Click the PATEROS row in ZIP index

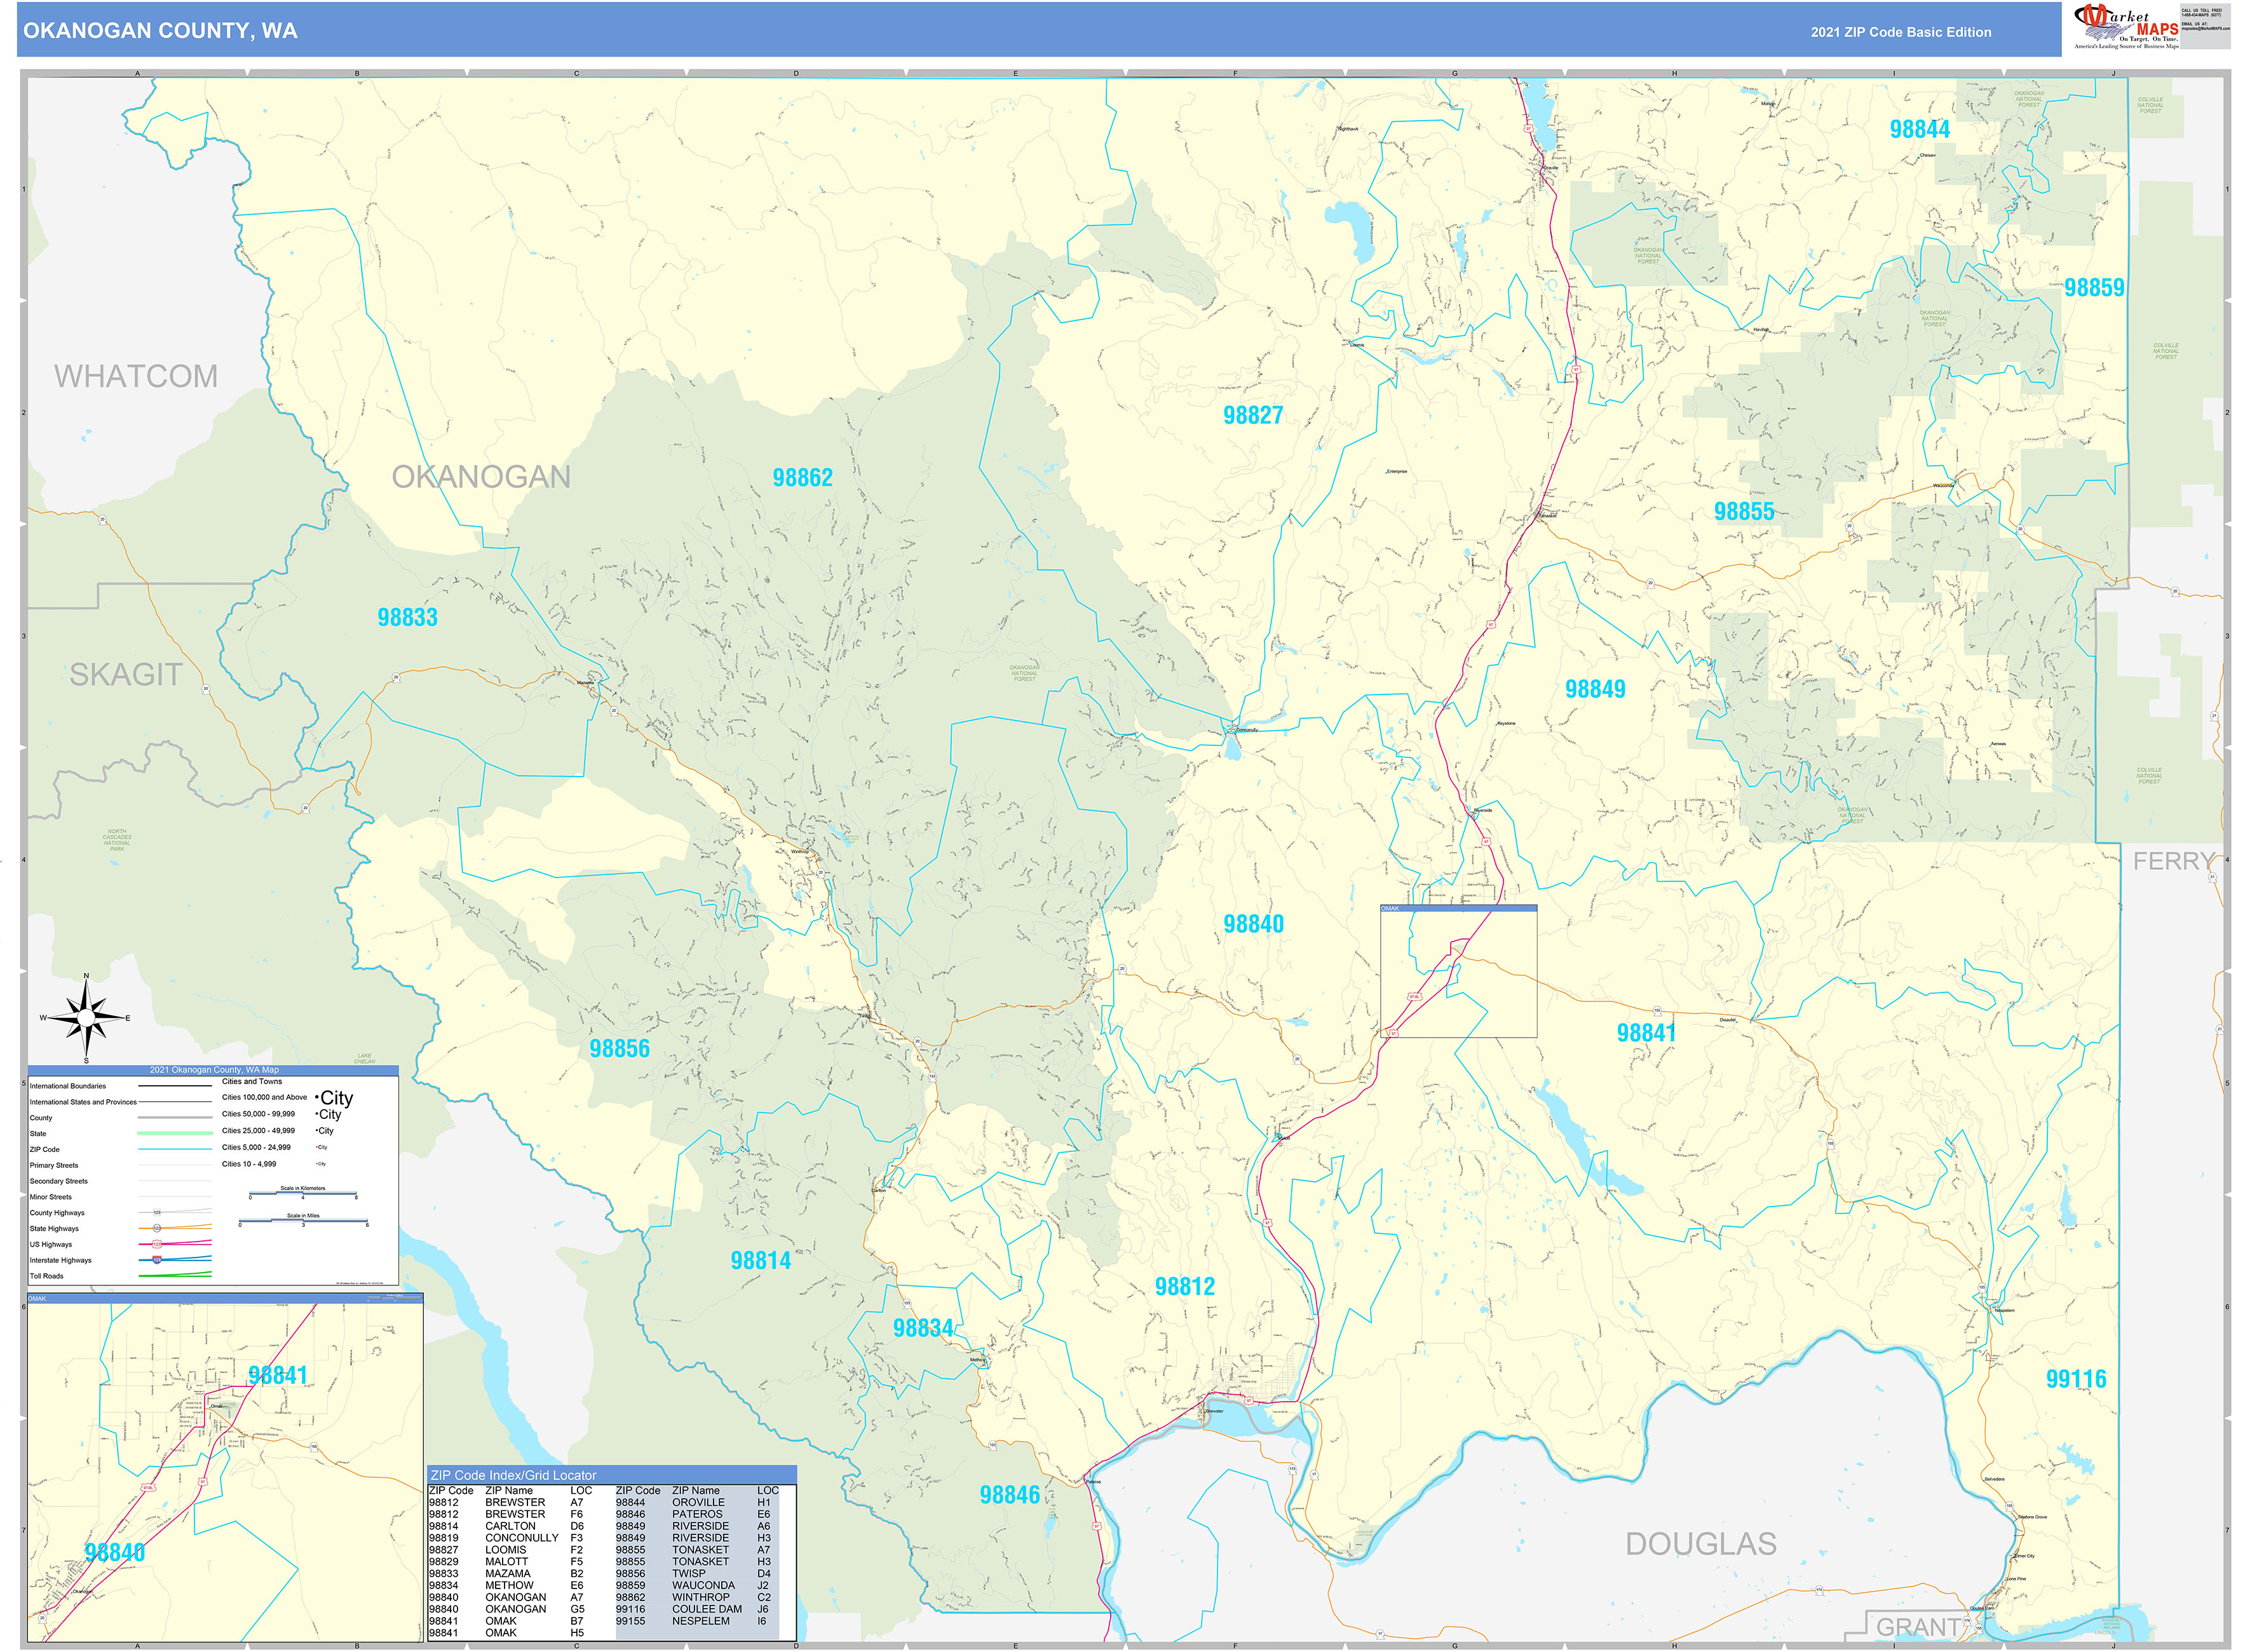click(x=693, y=1514)
